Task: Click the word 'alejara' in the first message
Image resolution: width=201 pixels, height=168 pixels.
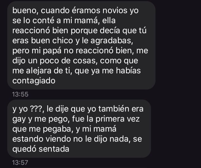Action: 39,71
